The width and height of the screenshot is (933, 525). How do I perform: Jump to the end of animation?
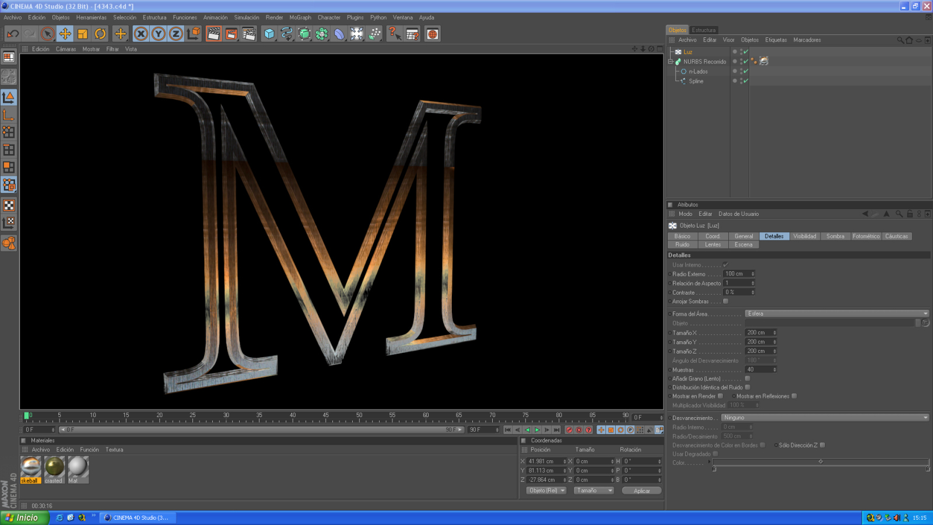tap(557, 430)
